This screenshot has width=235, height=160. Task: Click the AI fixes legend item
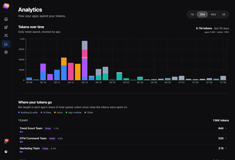46,113
